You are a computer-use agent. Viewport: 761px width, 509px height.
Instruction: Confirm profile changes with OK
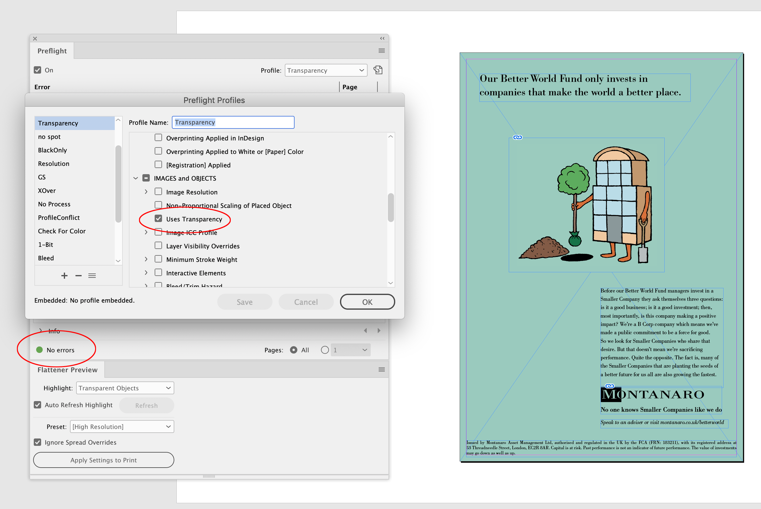coord(367,302)
